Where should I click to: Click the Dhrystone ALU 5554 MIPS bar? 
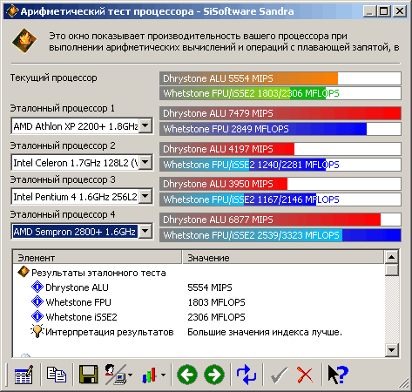tap(280, 78)
